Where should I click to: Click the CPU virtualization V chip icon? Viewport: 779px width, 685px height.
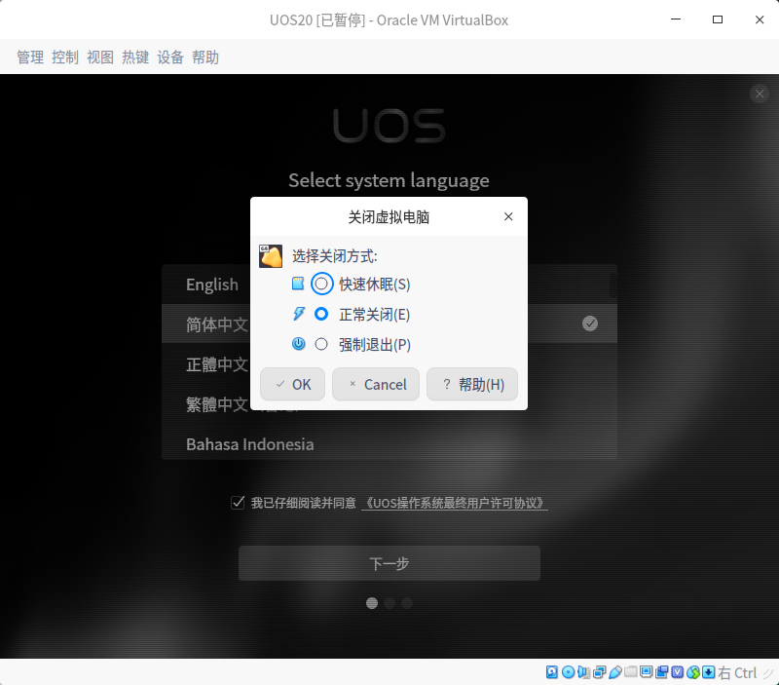[x=677, y=672]
